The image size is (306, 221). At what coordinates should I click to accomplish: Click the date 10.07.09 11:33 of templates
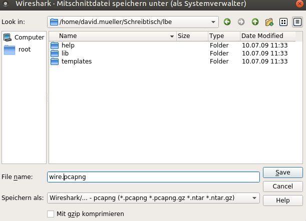point(264,61)
